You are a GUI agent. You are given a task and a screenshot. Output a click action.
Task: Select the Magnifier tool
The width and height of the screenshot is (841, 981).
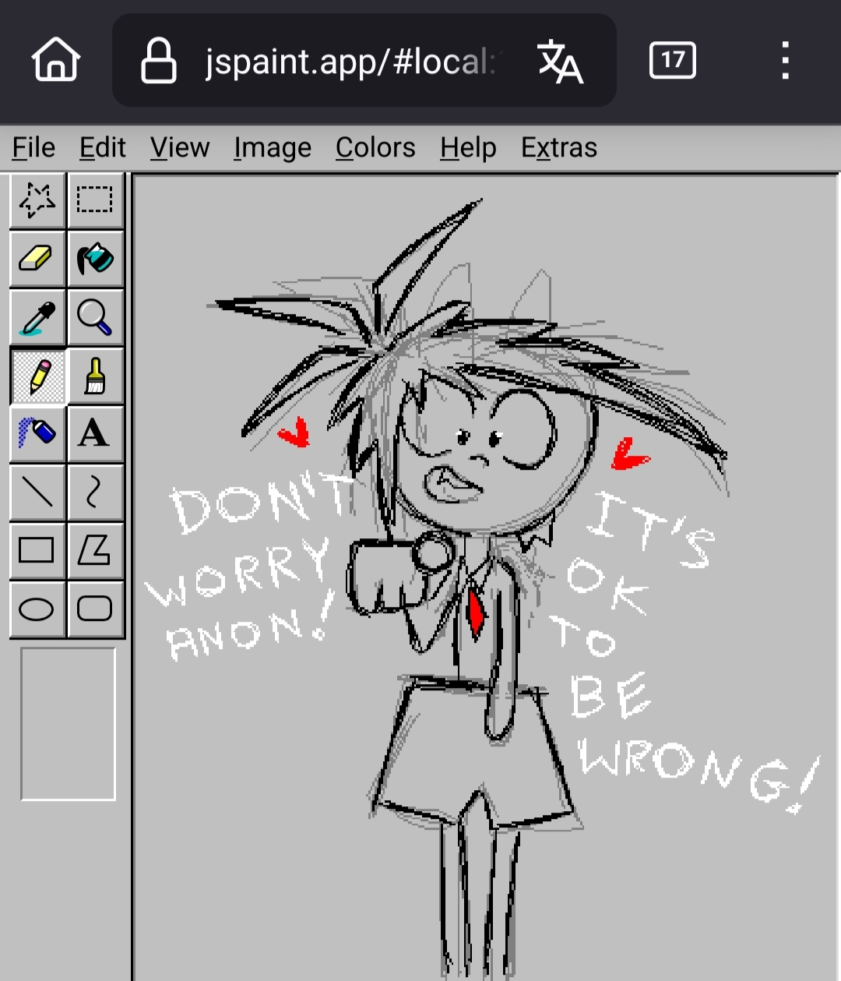tap(95, 317)
